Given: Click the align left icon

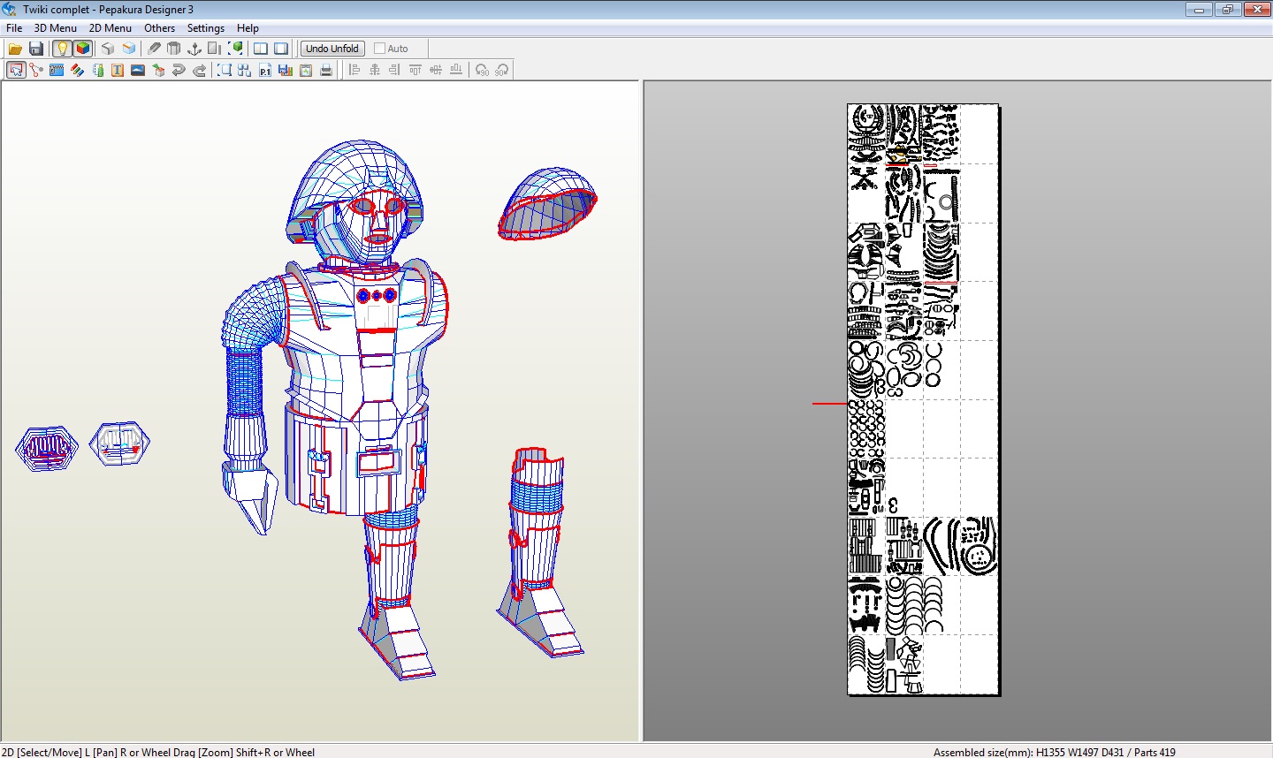Looking at the screenshot, I should 354,70.
